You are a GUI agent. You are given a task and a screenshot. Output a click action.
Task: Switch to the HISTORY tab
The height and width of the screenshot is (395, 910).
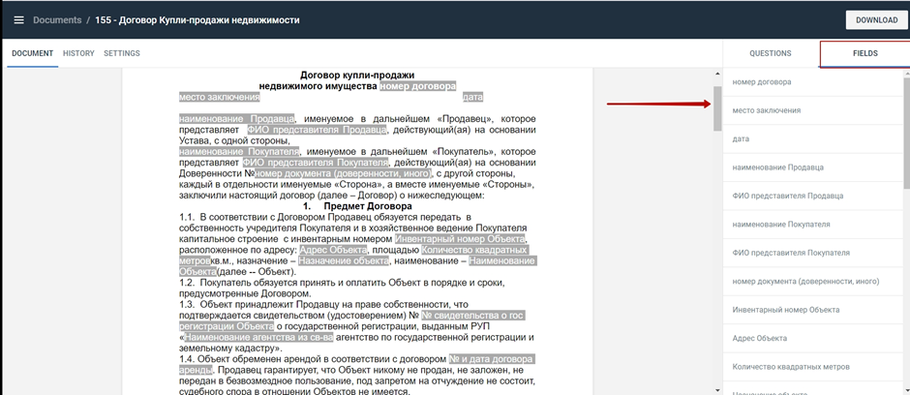pos(78,53)
